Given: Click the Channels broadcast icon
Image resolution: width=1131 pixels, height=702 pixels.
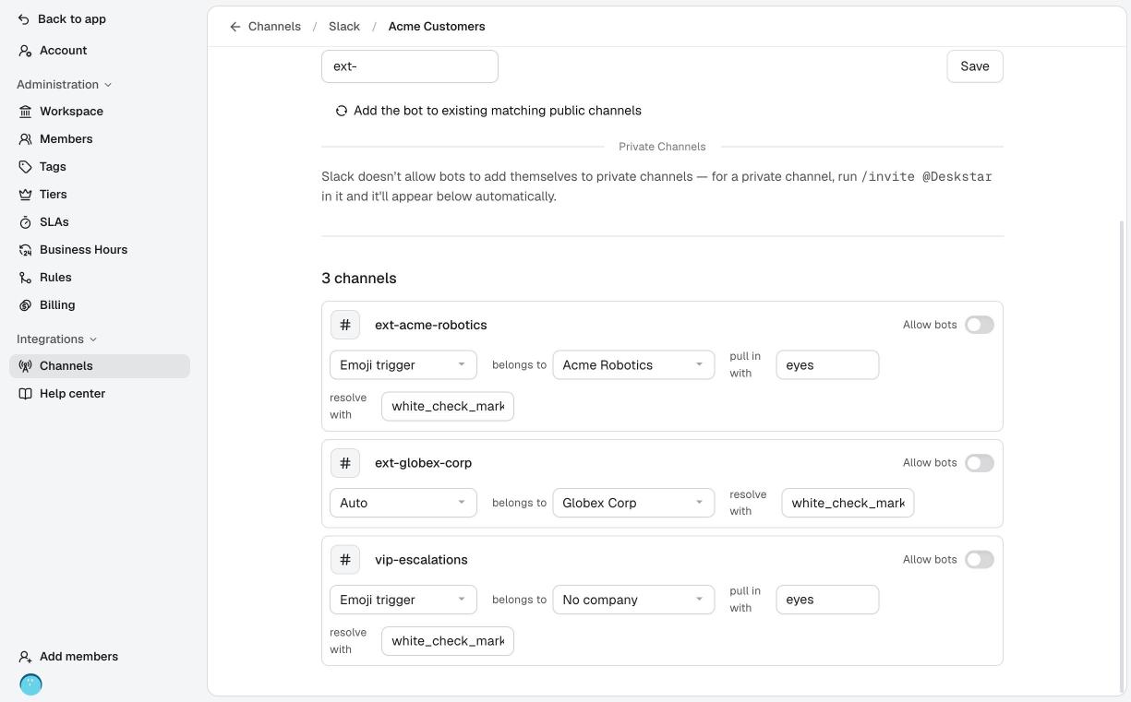Looking at the screenshot, I should click(x=25, y=366).
